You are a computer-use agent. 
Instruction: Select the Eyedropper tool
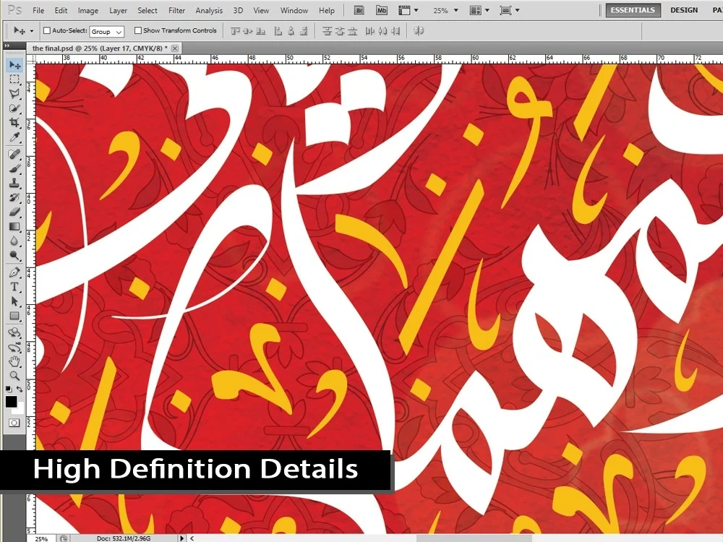coord(14,137)
